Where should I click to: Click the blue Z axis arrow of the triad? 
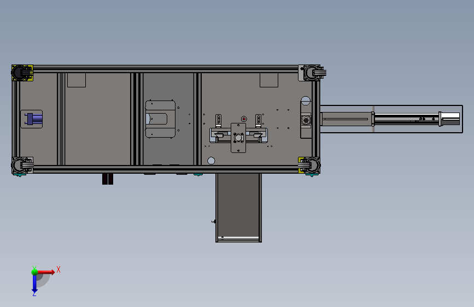(34, 285)
